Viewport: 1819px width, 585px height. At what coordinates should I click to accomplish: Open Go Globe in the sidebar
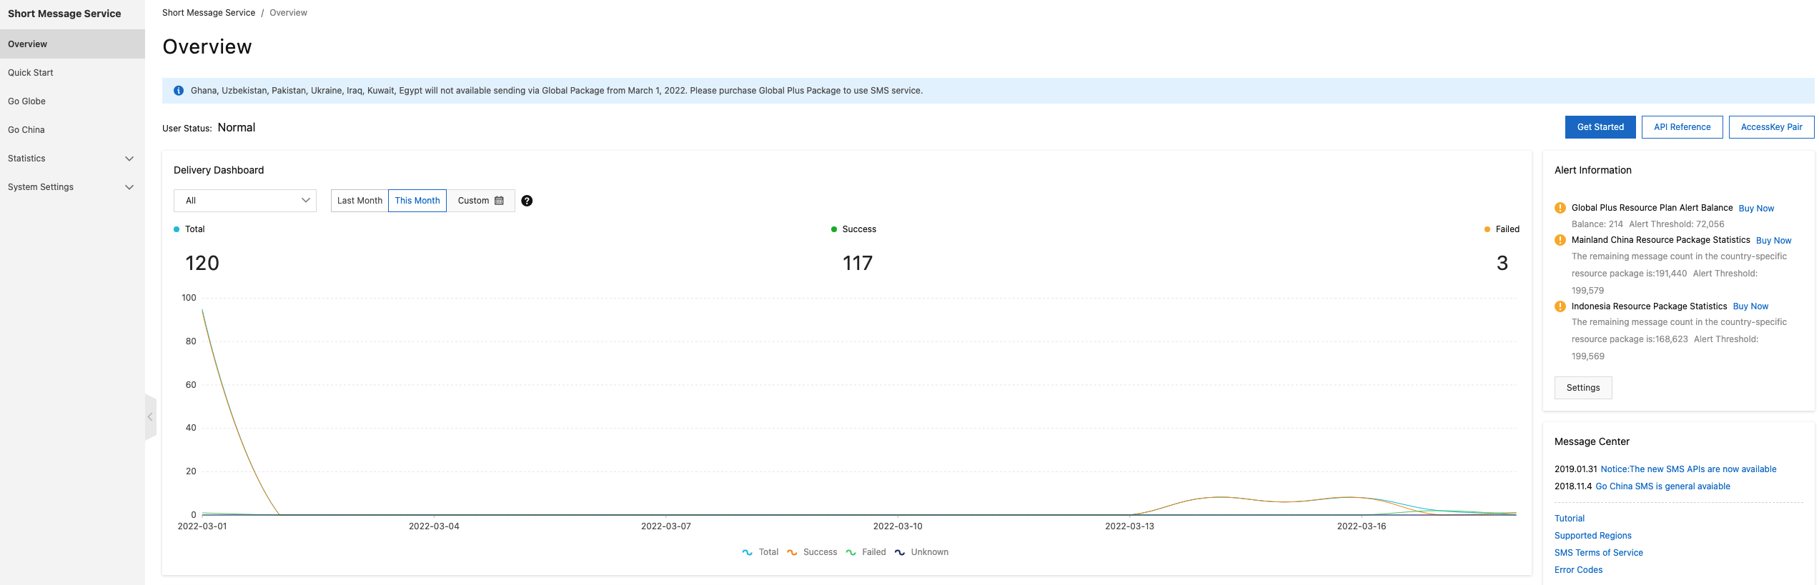click(72, 101)
